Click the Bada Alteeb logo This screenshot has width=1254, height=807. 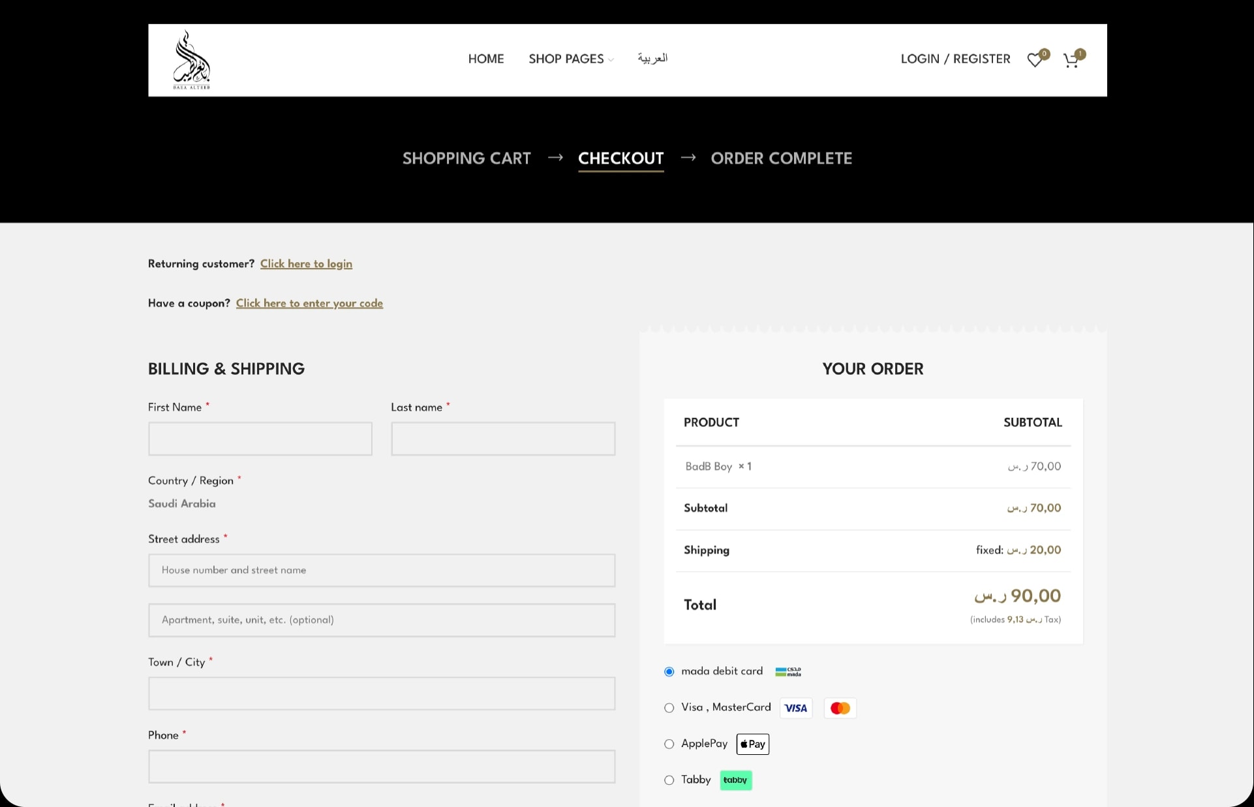point(192,60)
